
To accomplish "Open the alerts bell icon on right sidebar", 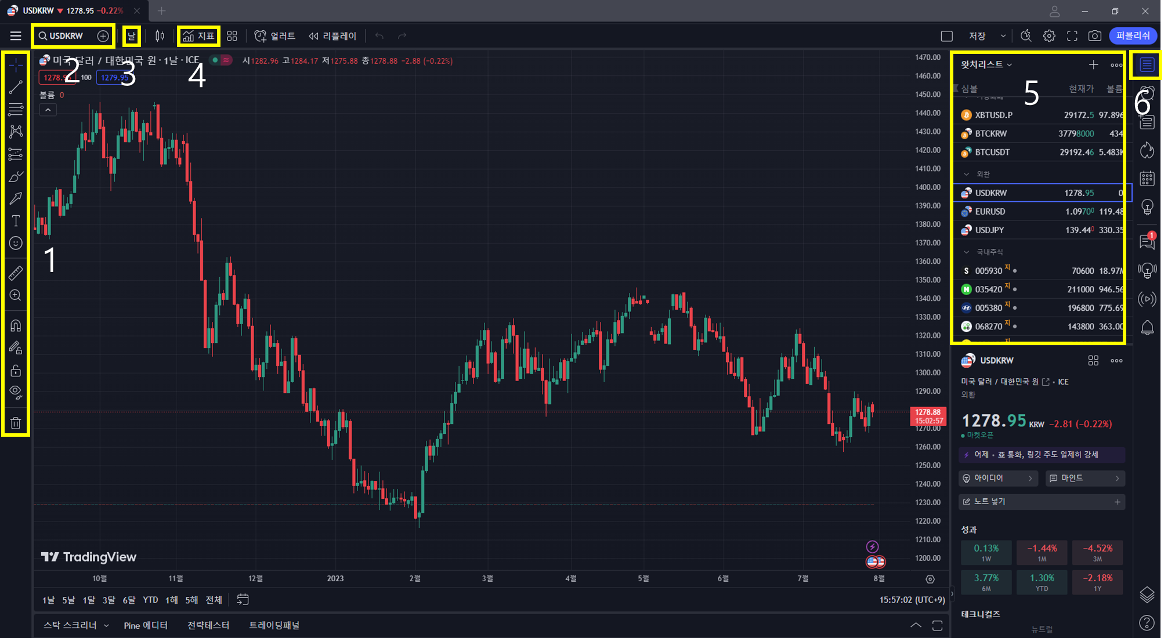I will pyautogui.click(x=1147, y=328).
